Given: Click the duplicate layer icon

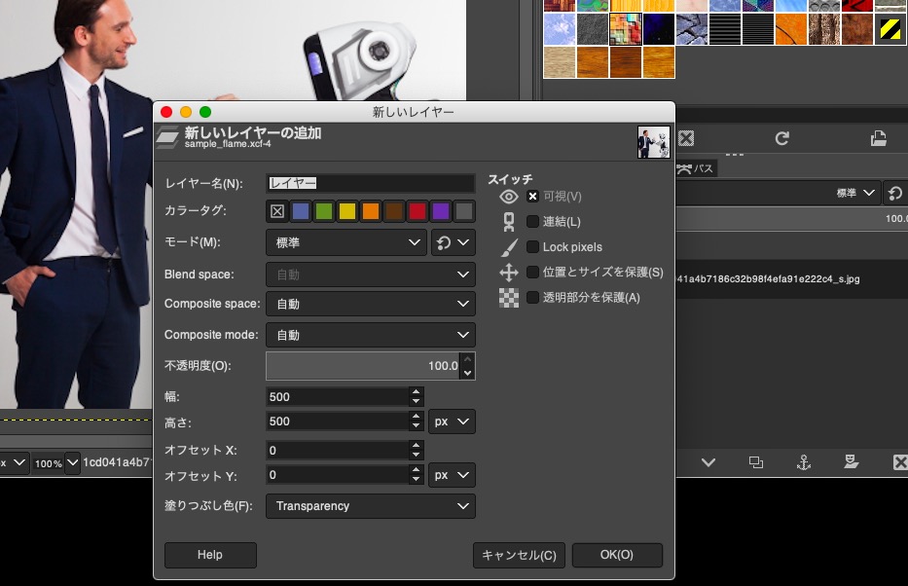Looking at the screenshot, I should click(756, 462).
